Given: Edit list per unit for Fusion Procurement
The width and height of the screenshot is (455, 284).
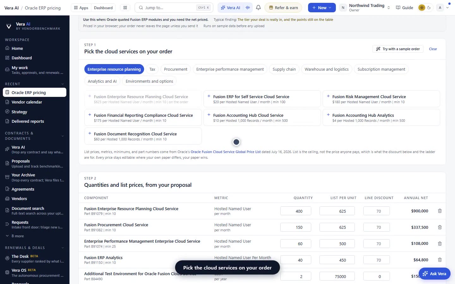Looking at the screenshot, I should 337,227.
